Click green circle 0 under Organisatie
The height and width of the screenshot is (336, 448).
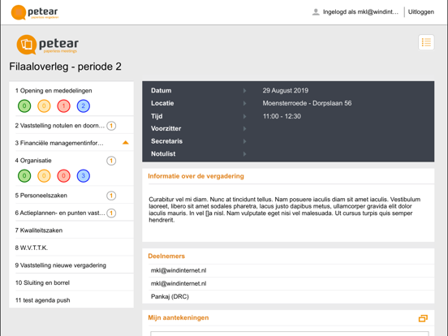click(24, 176)
